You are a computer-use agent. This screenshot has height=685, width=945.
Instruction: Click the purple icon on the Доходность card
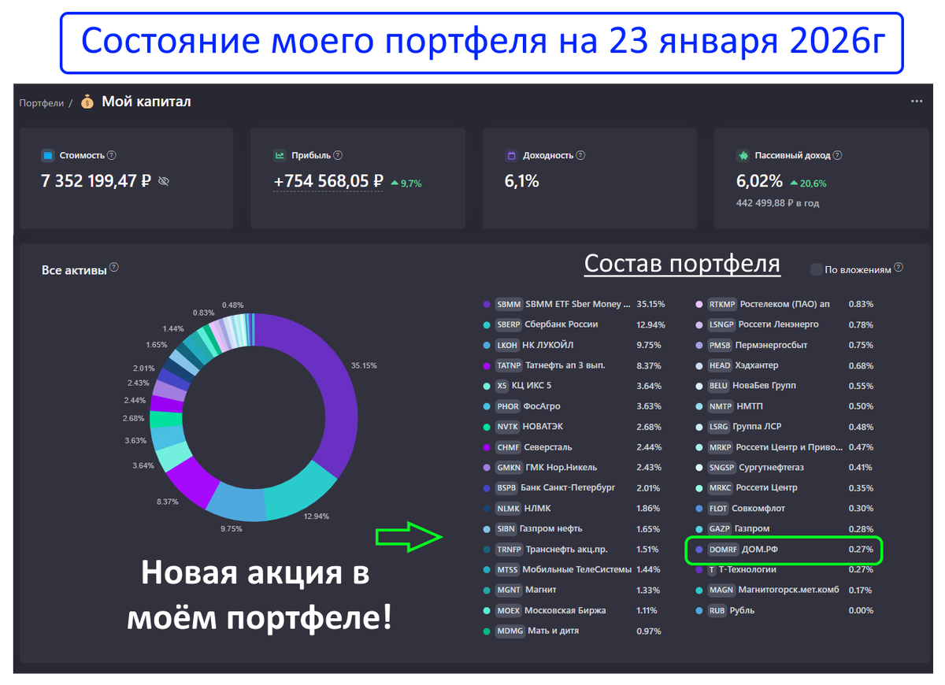[511, 155]
